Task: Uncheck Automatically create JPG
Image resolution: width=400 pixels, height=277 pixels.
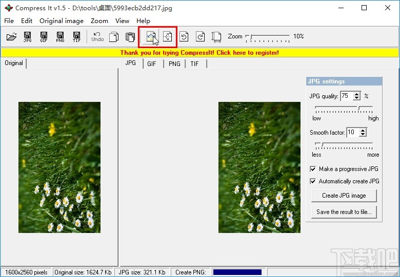Action: click(x=313, y=181)
